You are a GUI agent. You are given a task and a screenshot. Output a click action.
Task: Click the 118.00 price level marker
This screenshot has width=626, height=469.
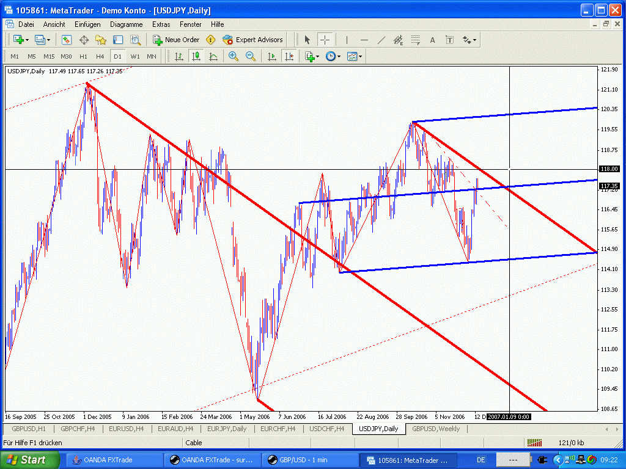(609, 169)
